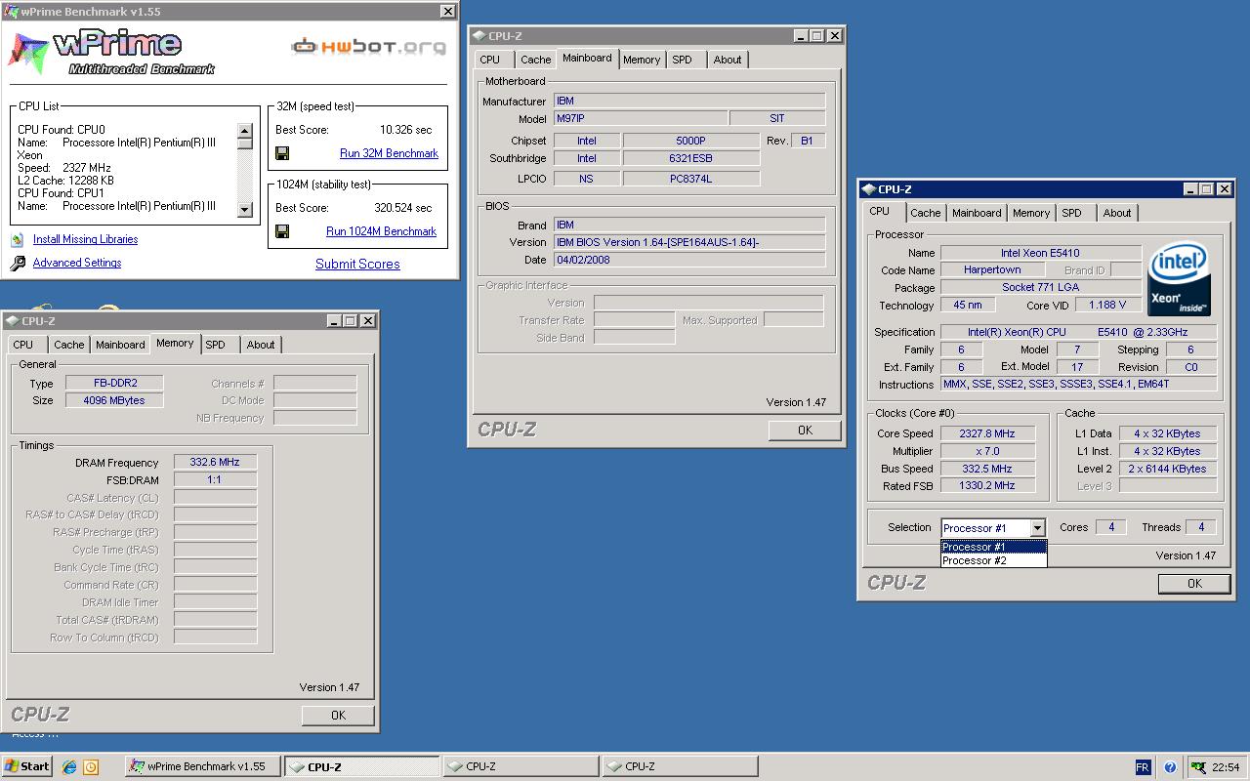This screenshot has height=781, width=1250.
Task: Click the 1.188 V core VID value
Action: 1107,306
